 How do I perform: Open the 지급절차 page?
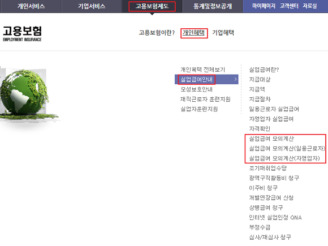coord(260,99)
